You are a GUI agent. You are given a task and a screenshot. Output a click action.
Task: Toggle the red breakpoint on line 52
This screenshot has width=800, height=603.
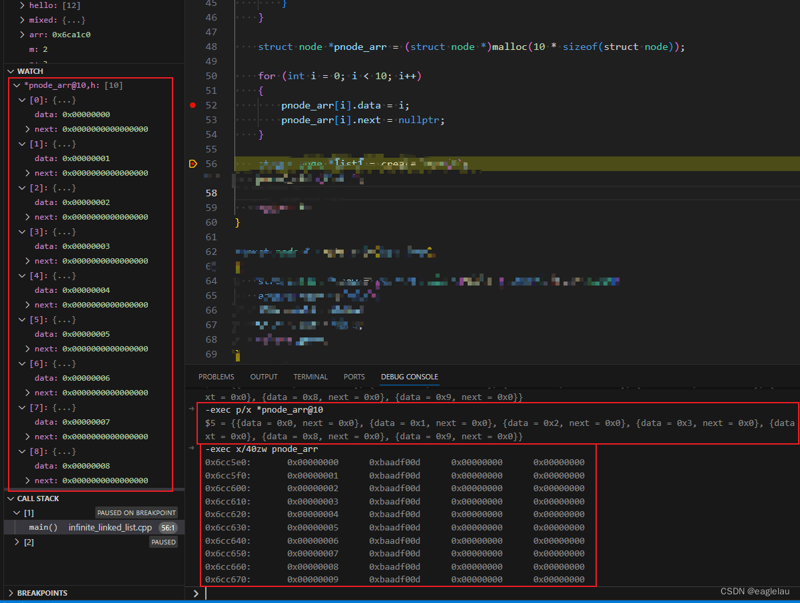point(193,104)
